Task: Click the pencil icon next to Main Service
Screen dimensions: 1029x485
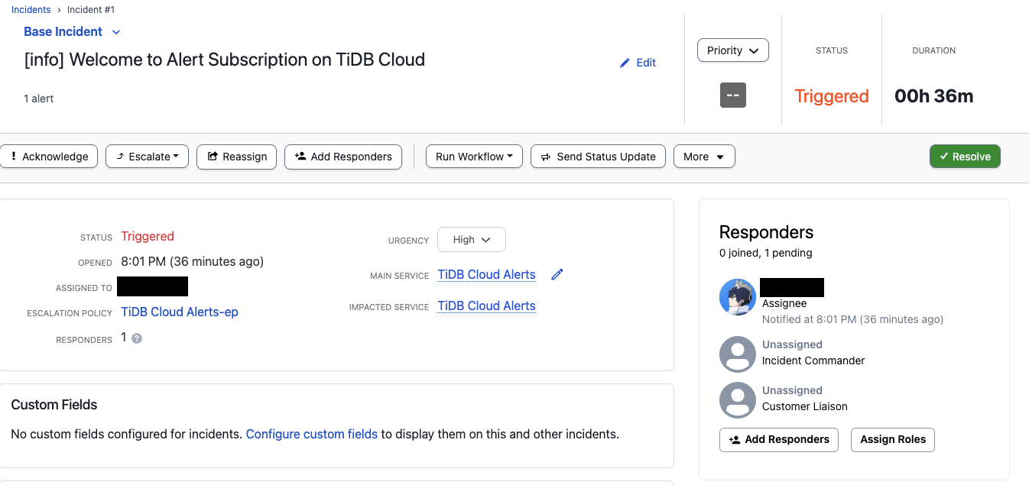Action: click(x=557, y=274)
